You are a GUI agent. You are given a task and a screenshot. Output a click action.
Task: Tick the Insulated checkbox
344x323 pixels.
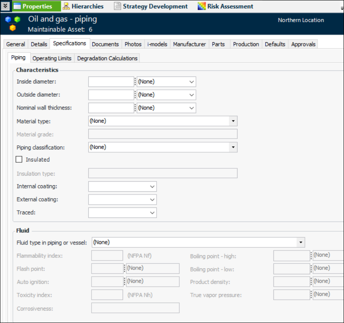click(x=19, y=159)
